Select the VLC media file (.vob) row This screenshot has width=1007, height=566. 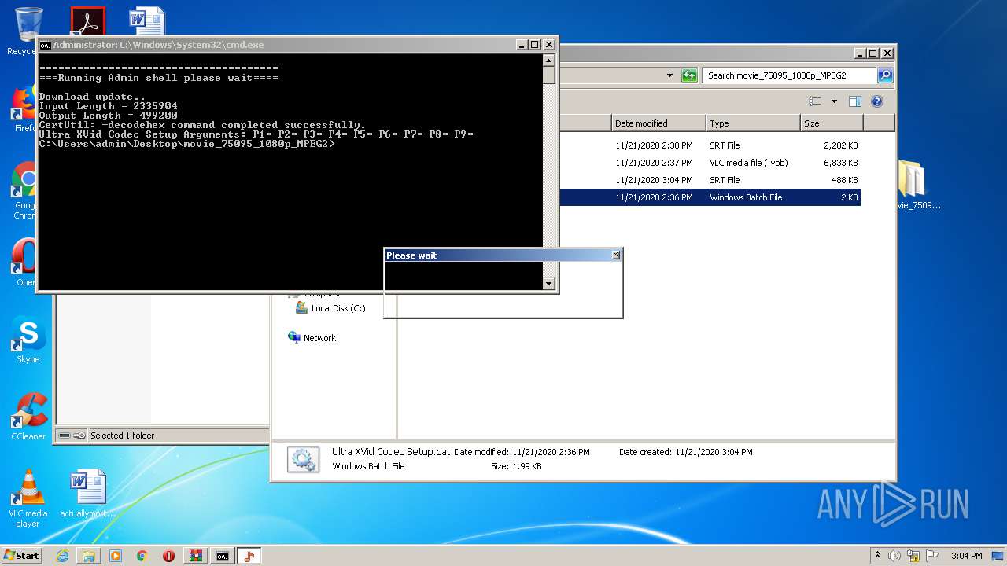pos(710,163)
